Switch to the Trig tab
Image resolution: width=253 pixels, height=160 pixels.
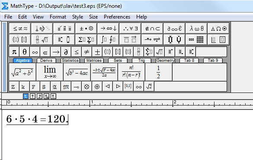[141, 61]
